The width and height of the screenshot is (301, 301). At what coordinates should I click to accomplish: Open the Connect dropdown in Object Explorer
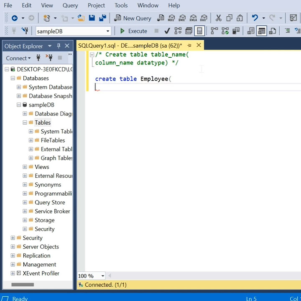pos(18,58)
